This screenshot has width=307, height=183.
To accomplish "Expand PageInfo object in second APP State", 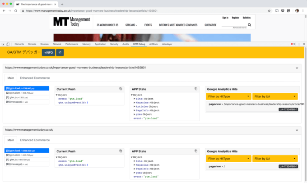I will (x=135, y=169).
